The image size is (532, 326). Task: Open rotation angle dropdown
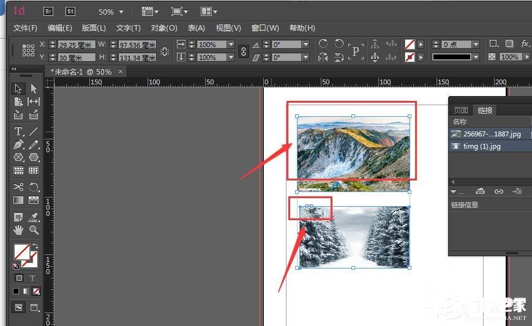(x=305, y=45)
